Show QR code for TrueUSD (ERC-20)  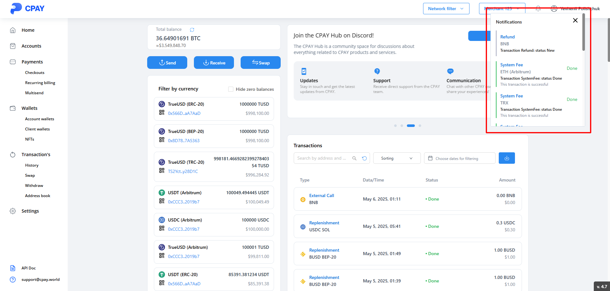(162, 112)
